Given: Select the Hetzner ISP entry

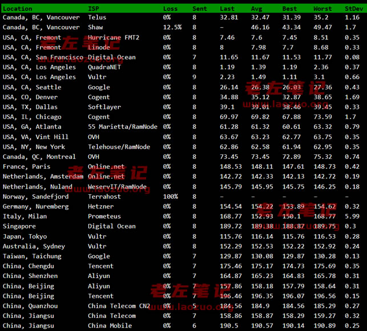Looking at the screenshot, I should click(100, 206).
